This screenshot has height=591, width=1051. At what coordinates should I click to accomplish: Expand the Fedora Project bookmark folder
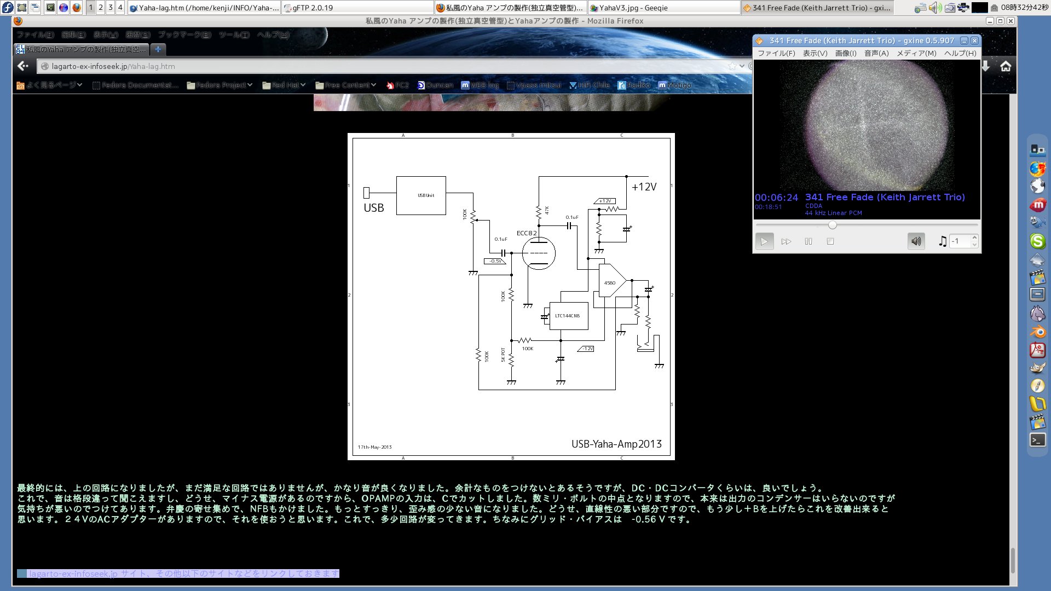[219, 85]
